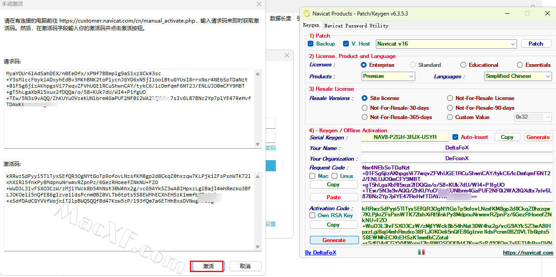The image size is (556, 277).
Task: Close the 手动激活 dialog
Action: click(259, 4)
